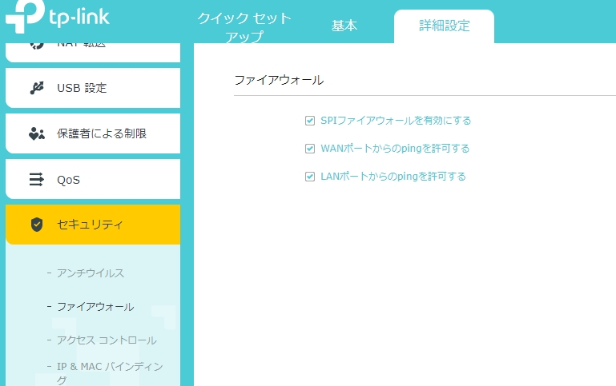Collapse the セキュリティ menu
This screenshot has height=386, width=616.
93,225
